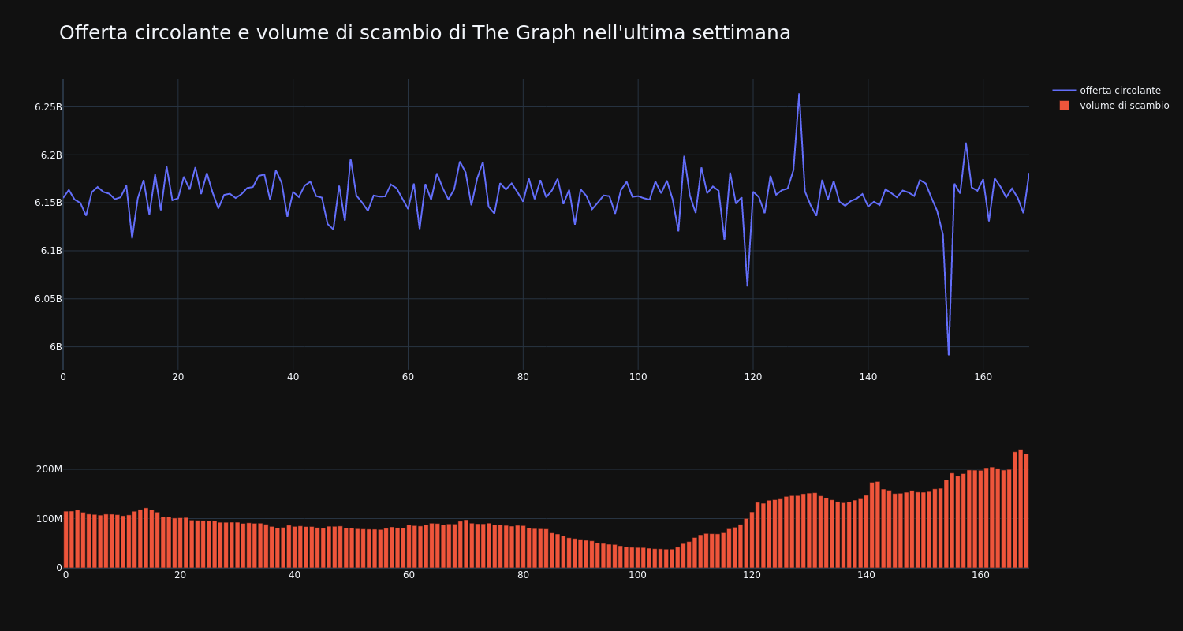The width and height of the screenshot is (1183, 631).
Task: Click x-axis label 40 under the supply line chart
Action: [x=293, y=377]
